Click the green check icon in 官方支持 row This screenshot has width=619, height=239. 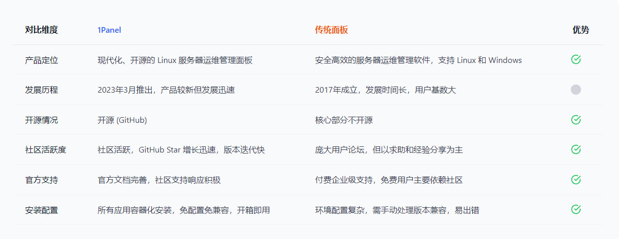pos(576,180)
